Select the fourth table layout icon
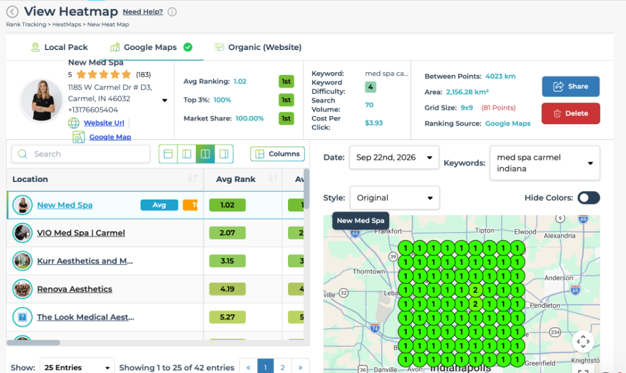The image size is (626, 373). pyautogui.click(x=224, y=154)
